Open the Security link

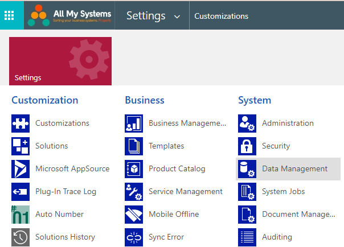(x=276, y=146)
